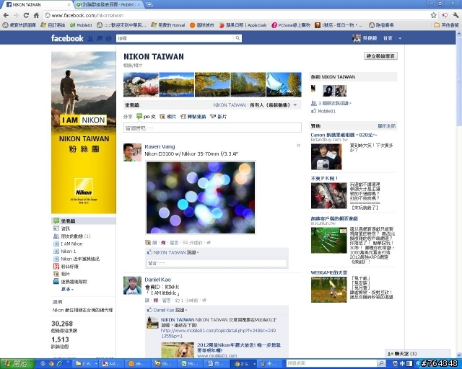The image size is (462, 369).
Task: Open Facebook notifications globe icon
Action: click(108, 38)
